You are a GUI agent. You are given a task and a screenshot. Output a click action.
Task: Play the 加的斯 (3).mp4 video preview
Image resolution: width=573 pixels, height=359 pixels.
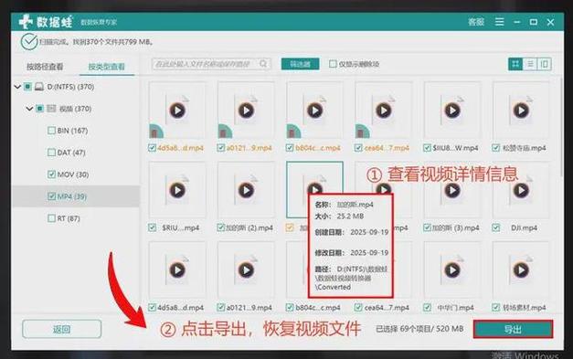tap(452, 190)
